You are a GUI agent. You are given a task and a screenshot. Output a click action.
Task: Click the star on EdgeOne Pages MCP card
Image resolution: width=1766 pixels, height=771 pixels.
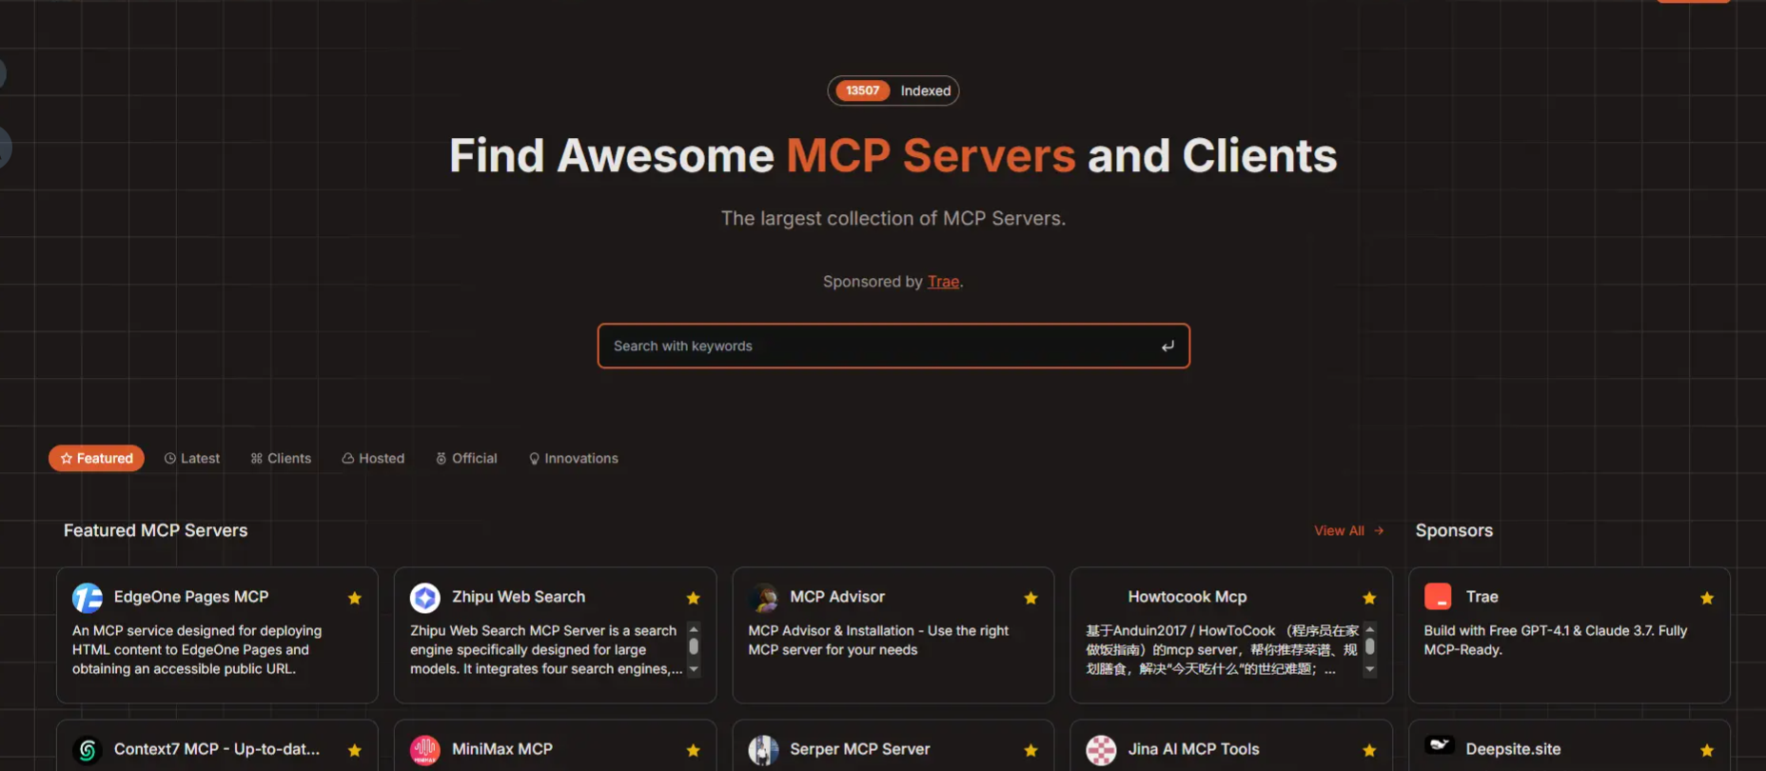pos(355,598)
